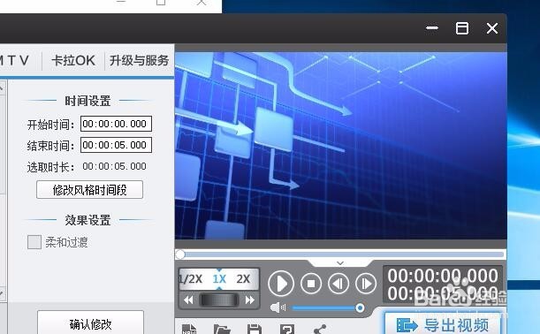Screen dimensions: 540x334
Task: Click the jog wheel control
Action: [x=218, y=300]
